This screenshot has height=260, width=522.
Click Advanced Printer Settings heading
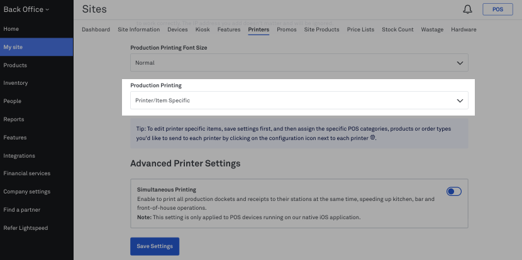coord(185,163)
